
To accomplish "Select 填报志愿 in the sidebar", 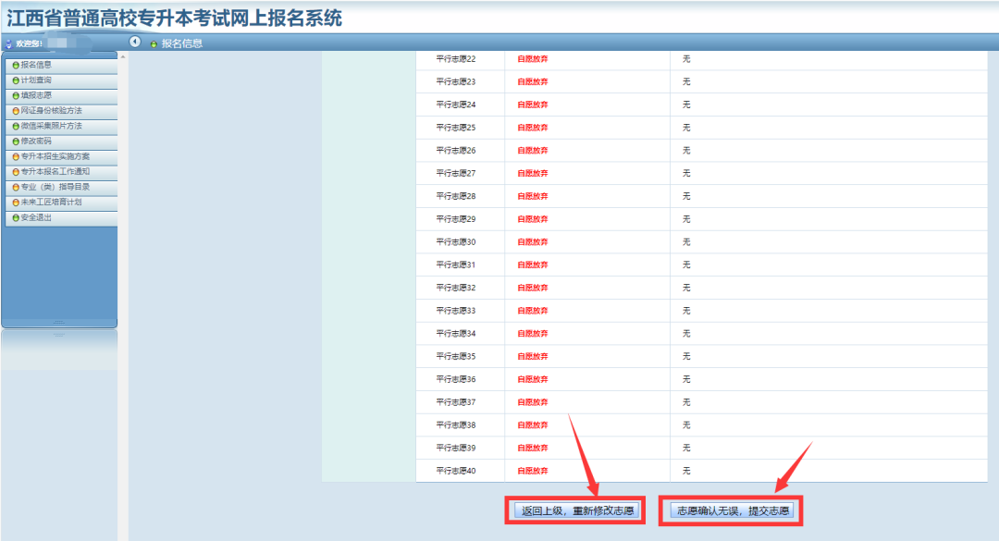I will (61, 95).
